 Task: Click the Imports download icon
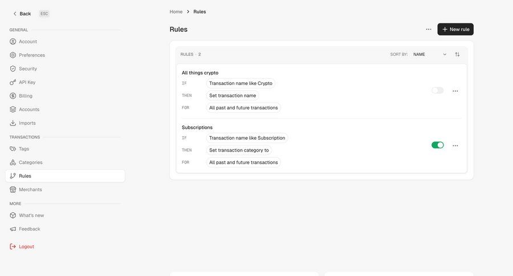point(13,123)
